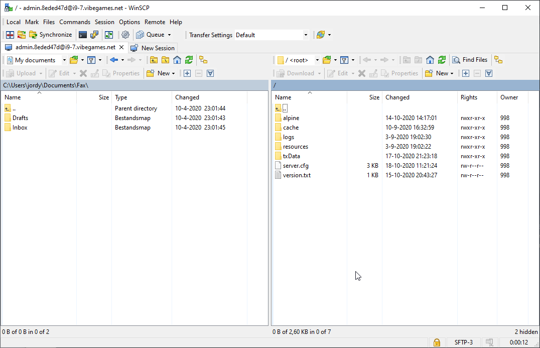Select files plus icon in local panel
Image resolution: width=540 pixels, height=348 pixels.
187,73
